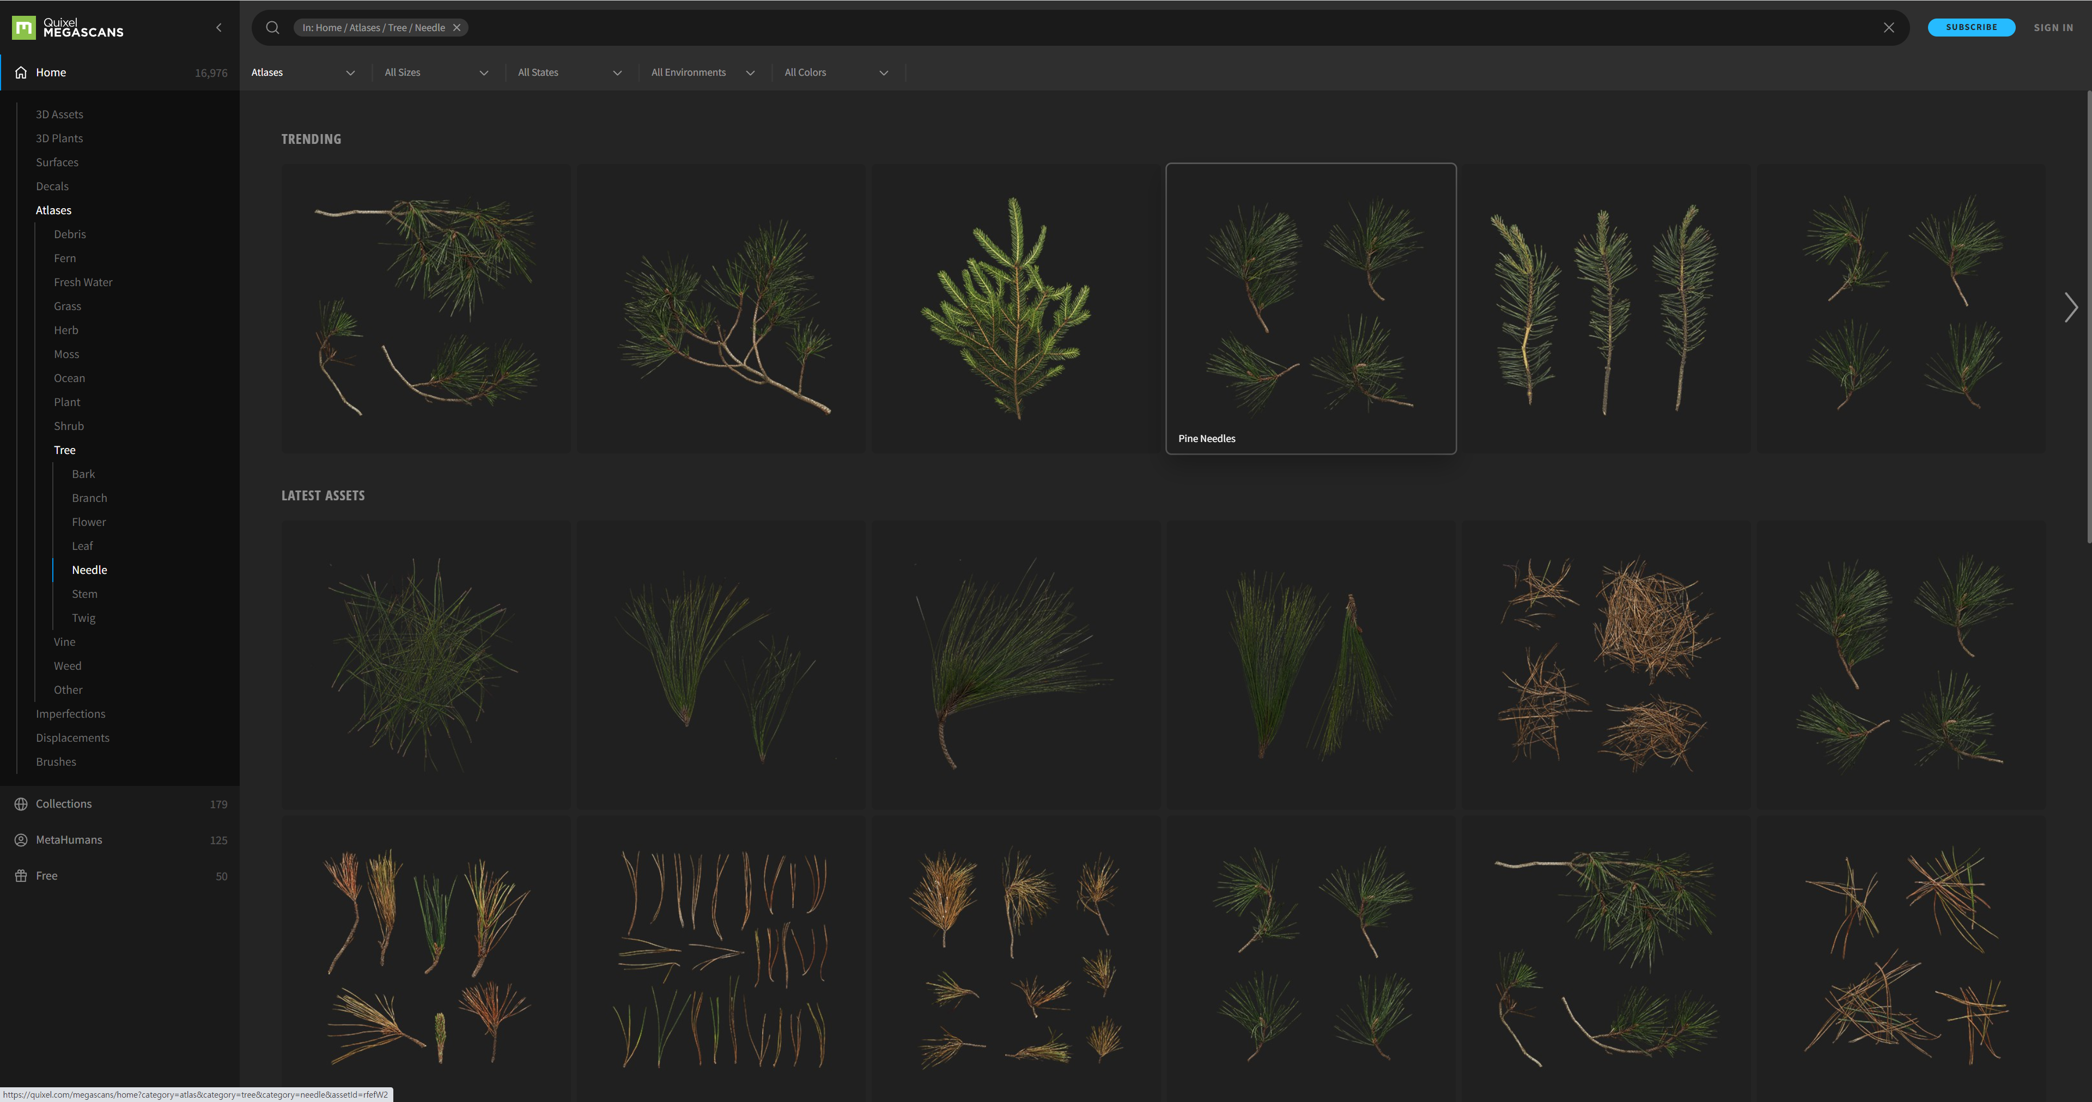The image size is (2092, 1102).
Task: Clear the search bar with X icon
Action: coord(1889,28)
